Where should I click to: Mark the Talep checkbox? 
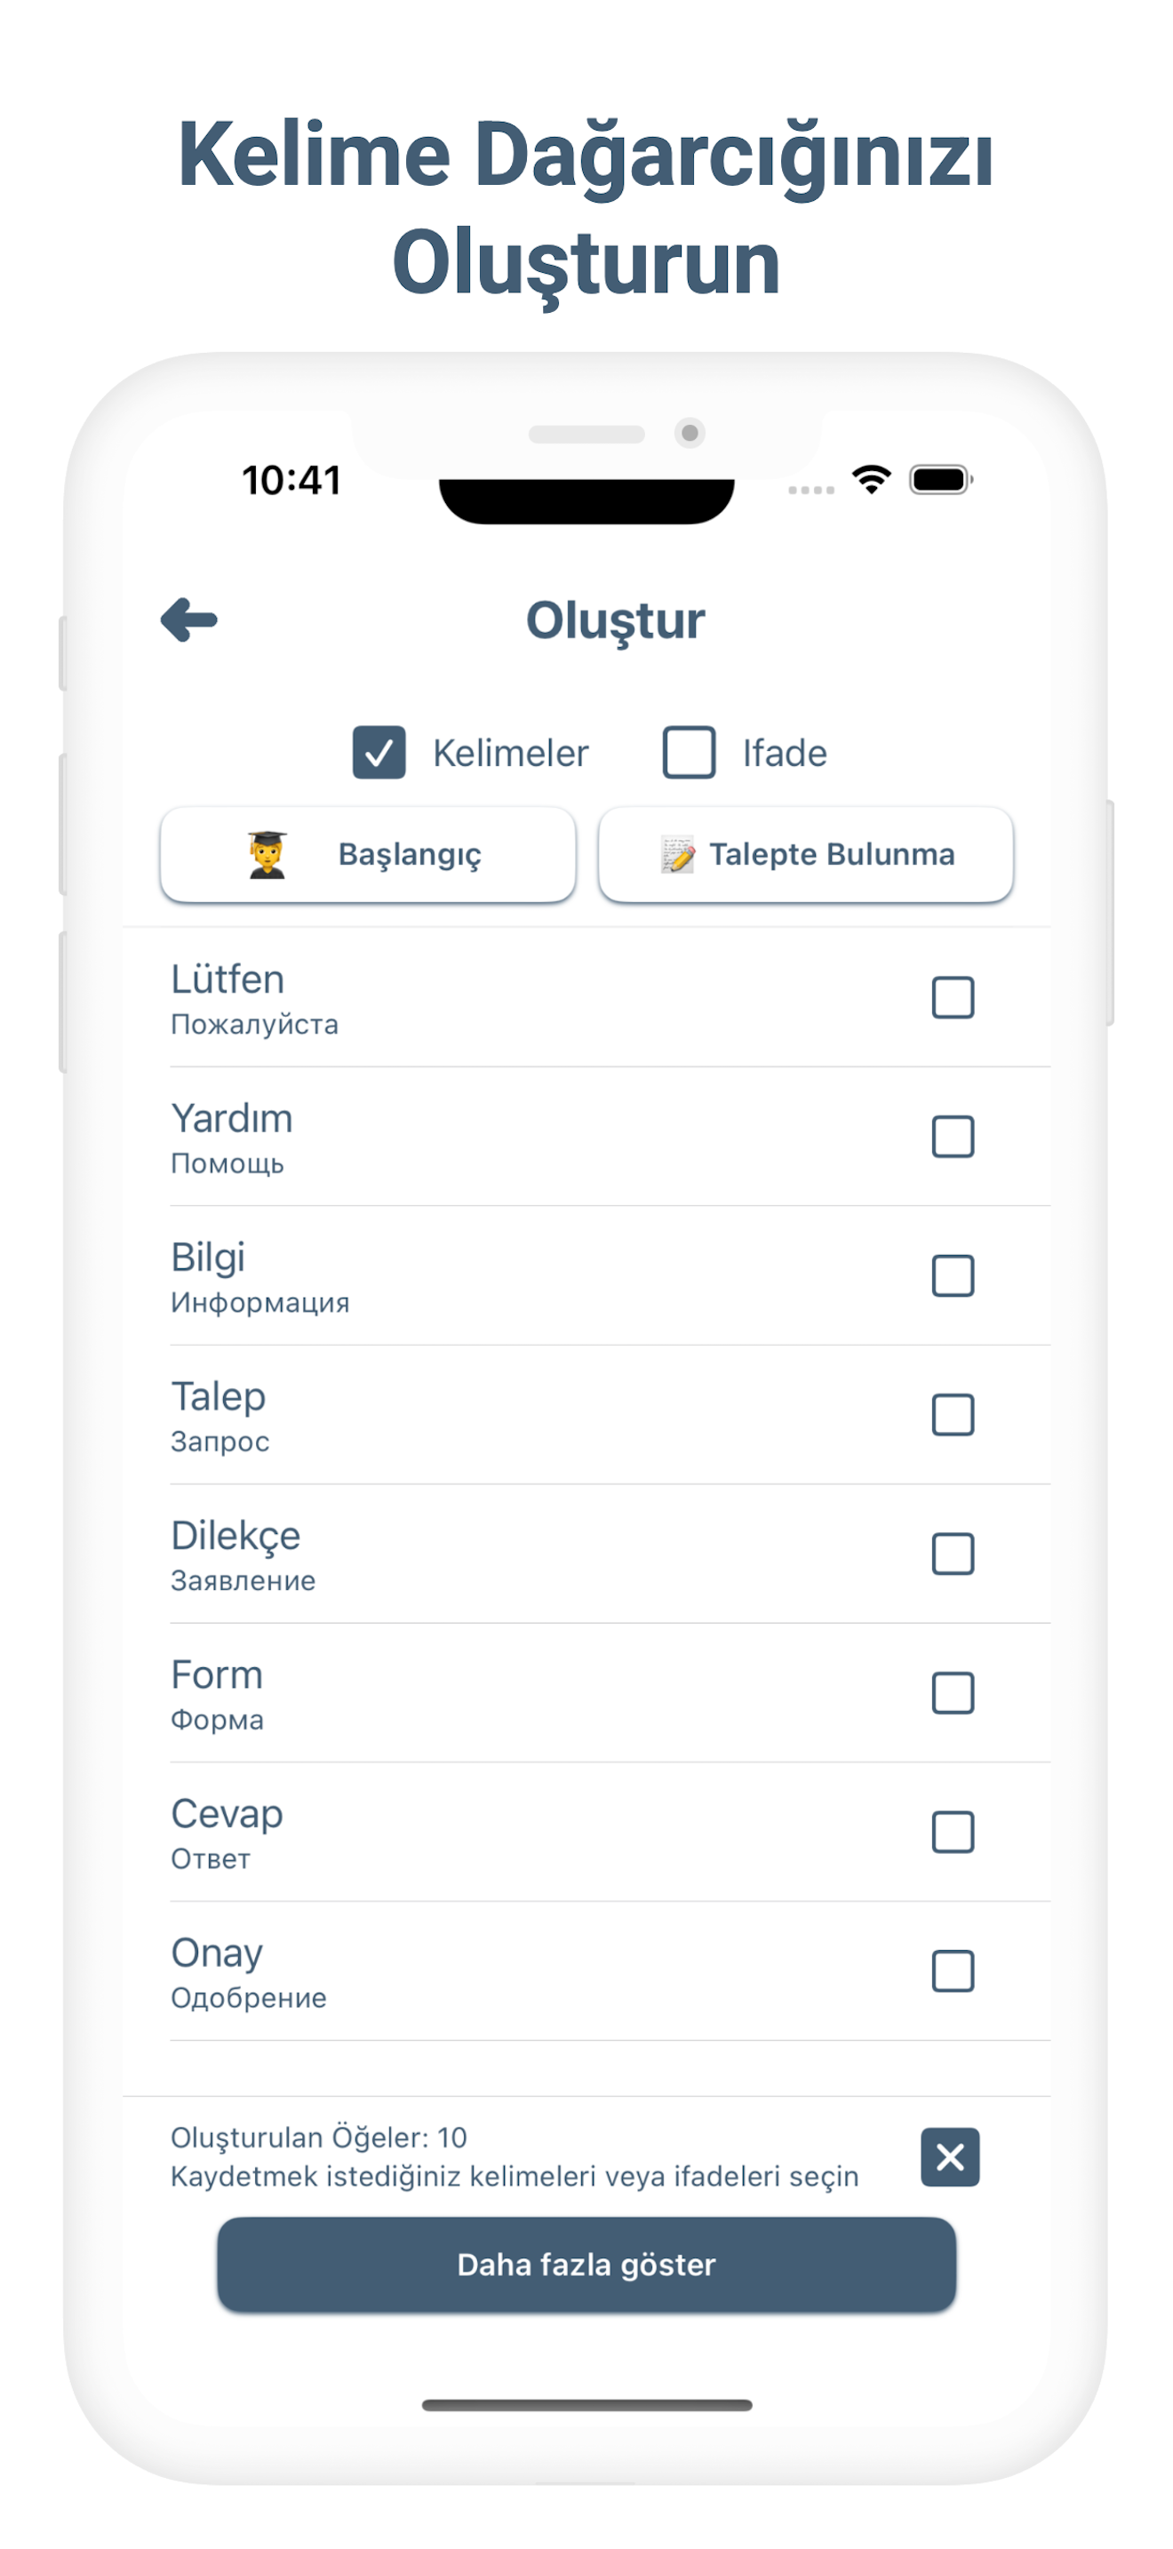pyautogui.click(x=953, y=1415)
